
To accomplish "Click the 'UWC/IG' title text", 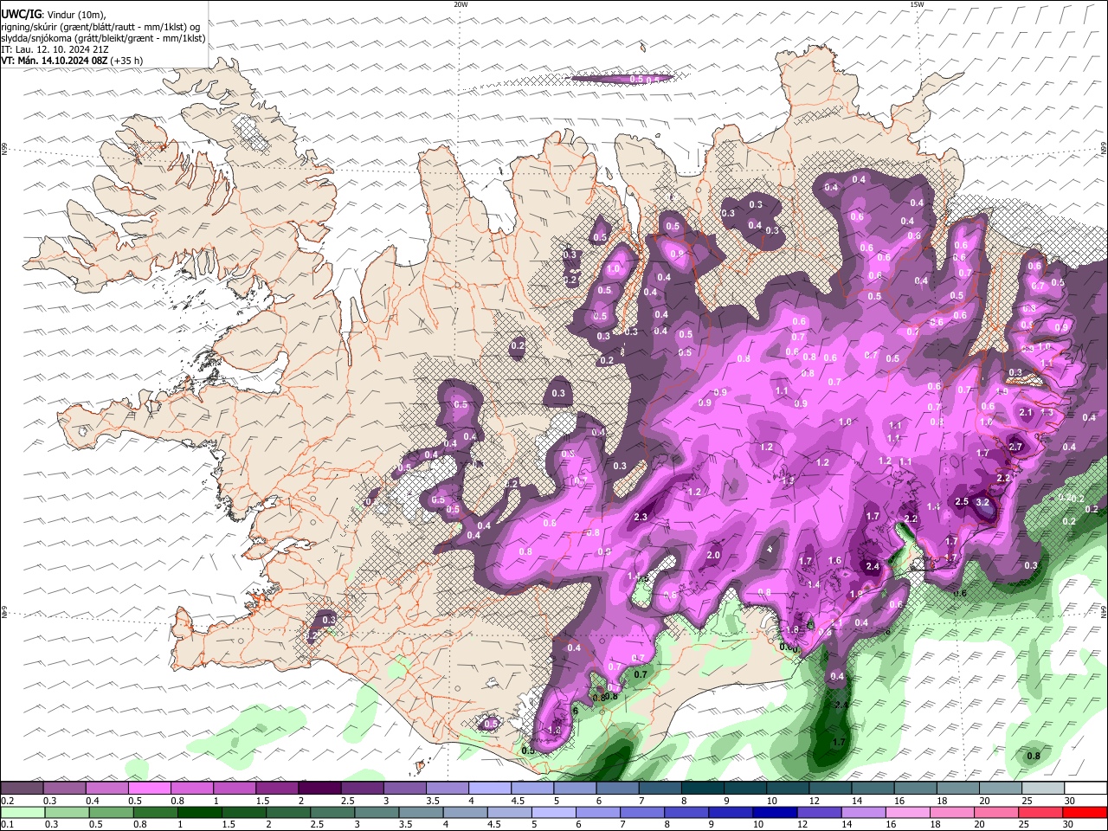I will point(20,15).
